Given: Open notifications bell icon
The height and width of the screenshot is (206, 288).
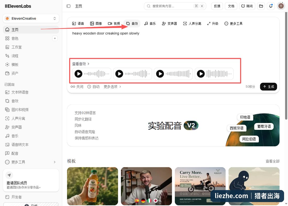Looking at the screenshot, I should click(271, 6).
